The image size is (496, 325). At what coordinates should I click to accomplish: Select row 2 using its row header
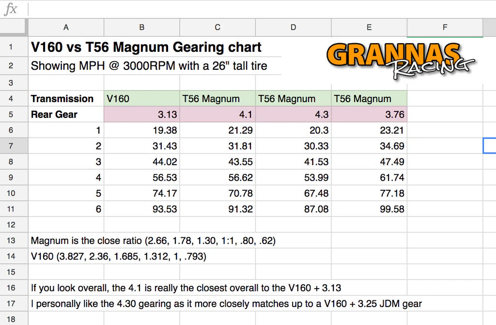(14, 66)
